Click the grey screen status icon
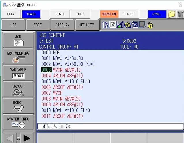The width and height of the screenshot is (184, 143). point(142,25)
